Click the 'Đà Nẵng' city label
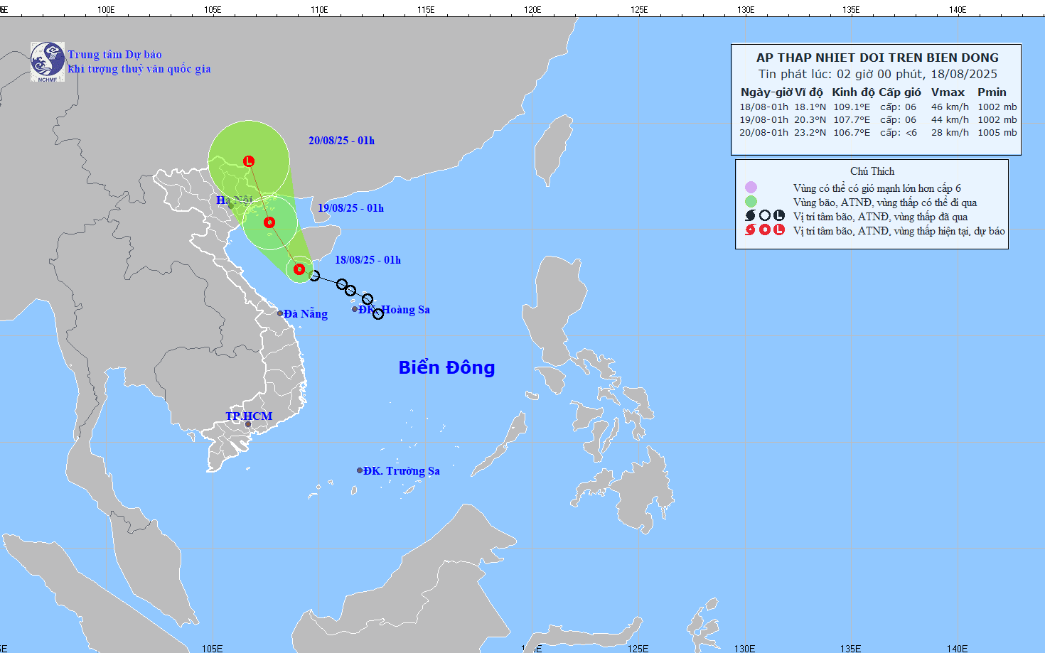This screenshot has height=653, width=1045. tap(306, 314)
